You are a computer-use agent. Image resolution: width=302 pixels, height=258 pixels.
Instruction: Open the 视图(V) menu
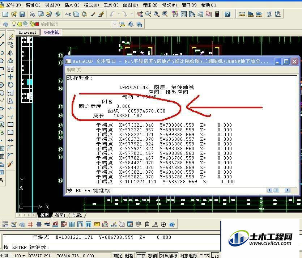52,5
